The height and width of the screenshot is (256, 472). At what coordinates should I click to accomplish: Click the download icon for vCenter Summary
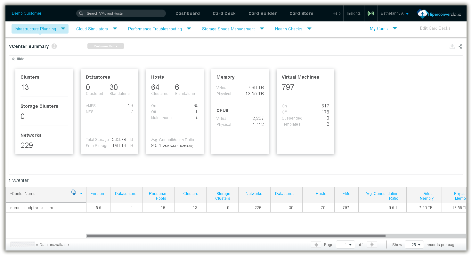coord(452,46)
